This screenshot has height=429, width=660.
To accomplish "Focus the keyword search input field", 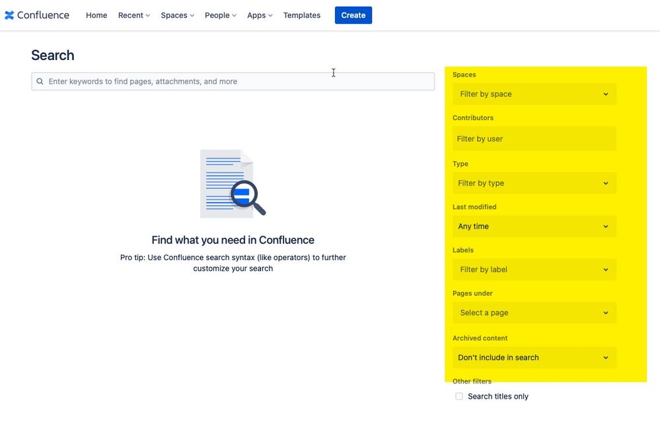I will pyautogui.click(x=233, y=81).
